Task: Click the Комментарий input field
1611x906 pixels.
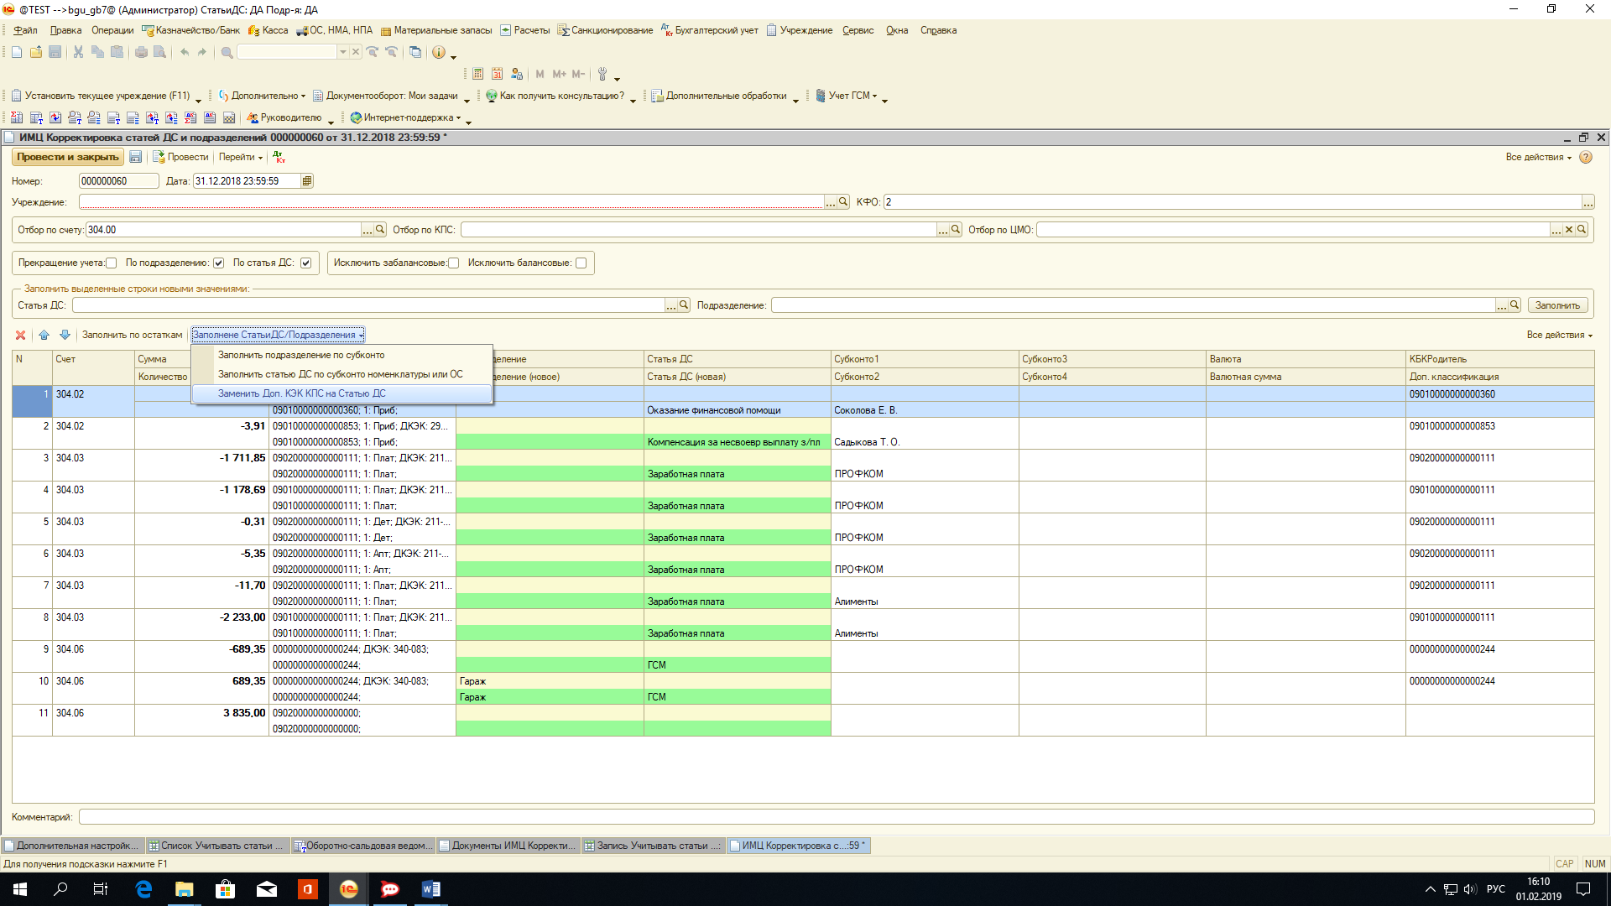Action: [x=836, y=817]
